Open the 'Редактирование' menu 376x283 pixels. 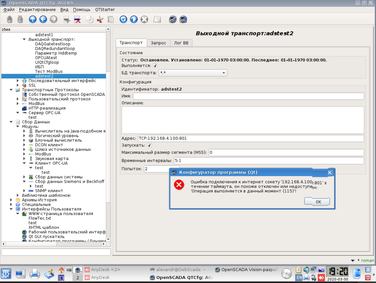click(37, 9)
